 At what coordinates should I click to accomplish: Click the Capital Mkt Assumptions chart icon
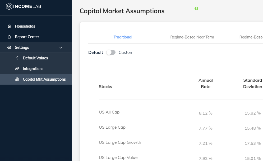tap(17, 79)
